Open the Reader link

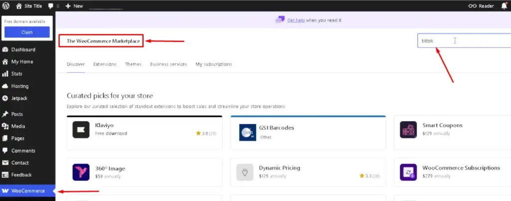pyautogui.click(x=481, y=6)
